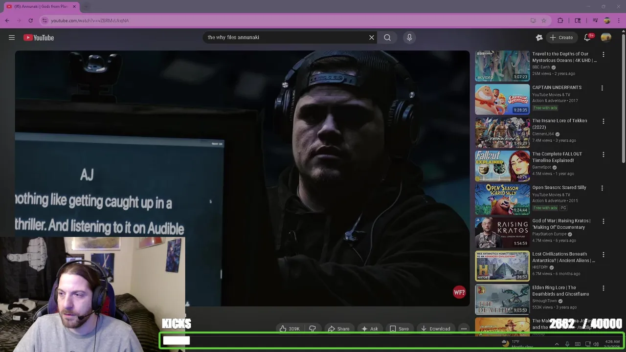
Task: Select the Annunaki YouTube browser tab
Action: pyautogui.click(x=41, y=6)
